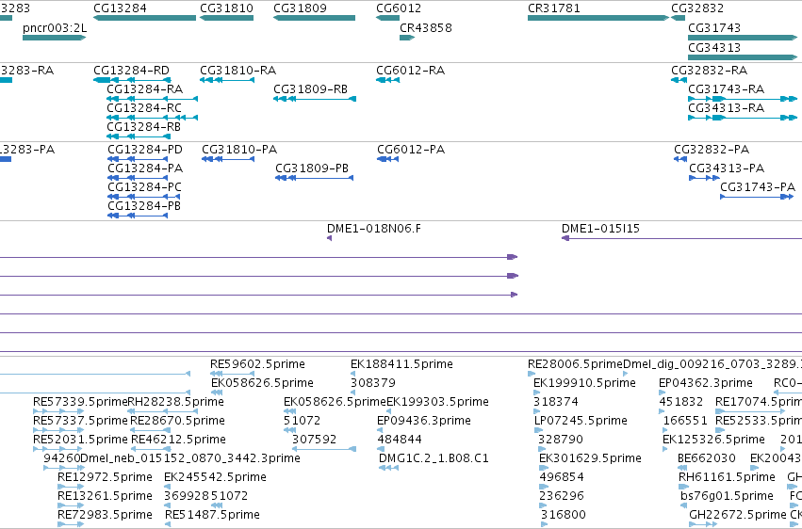802x529 pixels.
Task: Select the RE59602.5prime EST label
Action: click(x=258, y=364)
